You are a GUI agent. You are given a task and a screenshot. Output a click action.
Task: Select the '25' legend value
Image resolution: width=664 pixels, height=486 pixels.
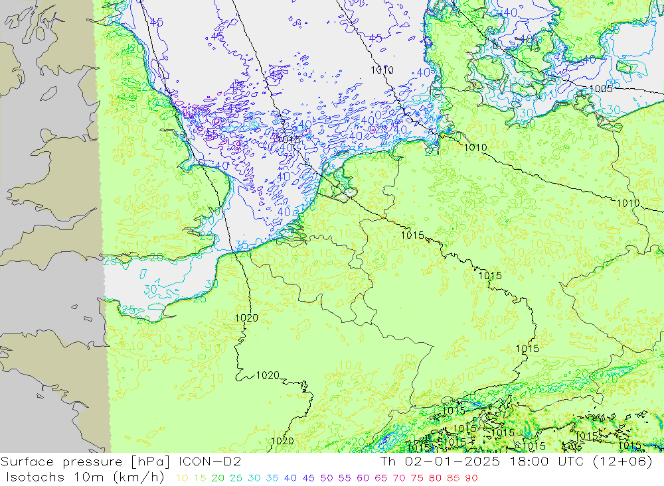coord(236,478)
